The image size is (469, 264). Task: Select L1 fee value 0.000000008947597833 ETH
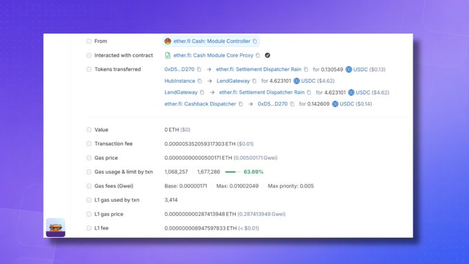point(201,228)
